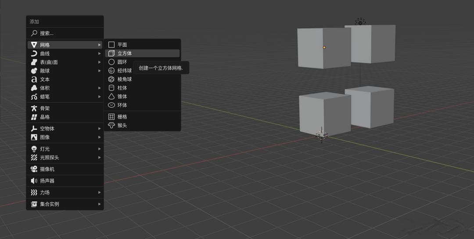474x239 pixels.
Task: Expand the 曲线 submenu arrow
Action: 100,54
